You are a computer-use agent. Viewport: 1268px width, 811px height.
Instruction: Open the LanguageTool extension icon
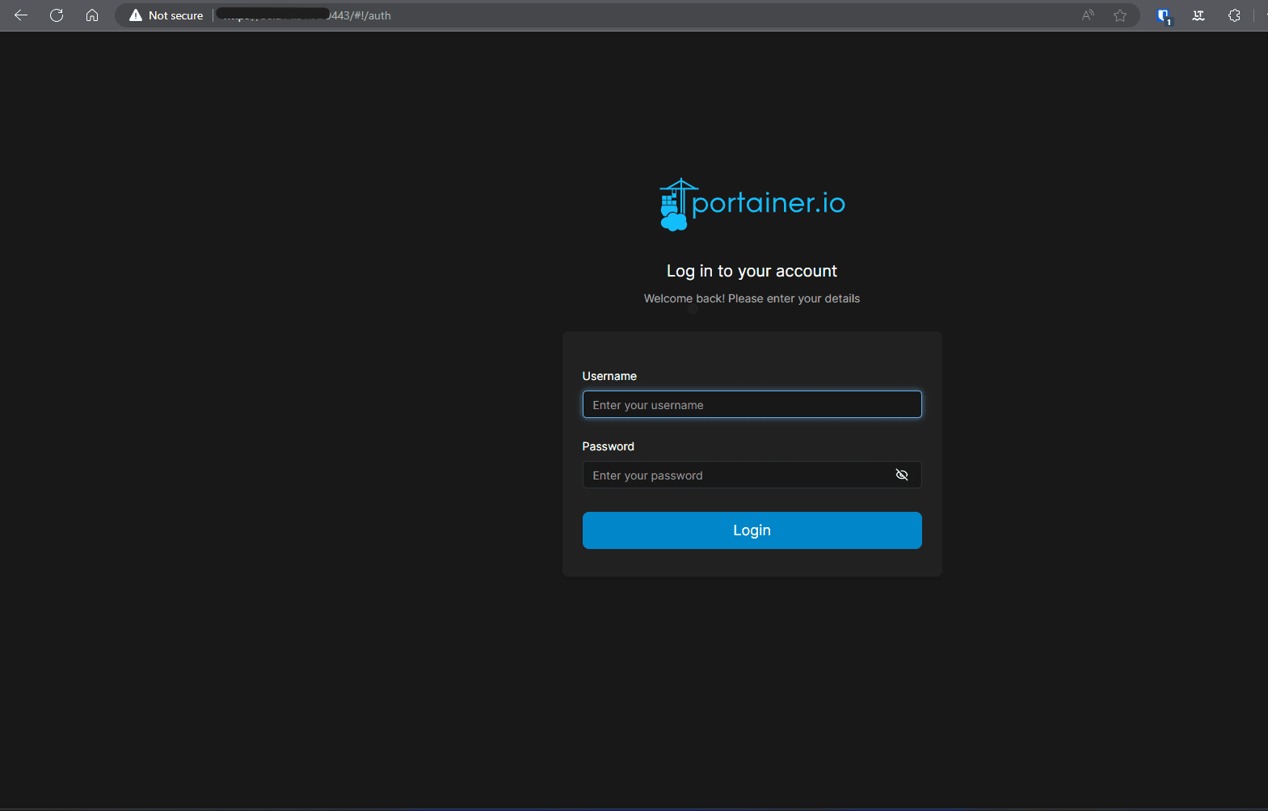point(1198,15)
